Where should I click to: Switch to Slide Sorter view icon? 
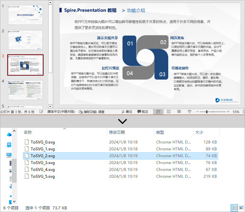point(169,112)
